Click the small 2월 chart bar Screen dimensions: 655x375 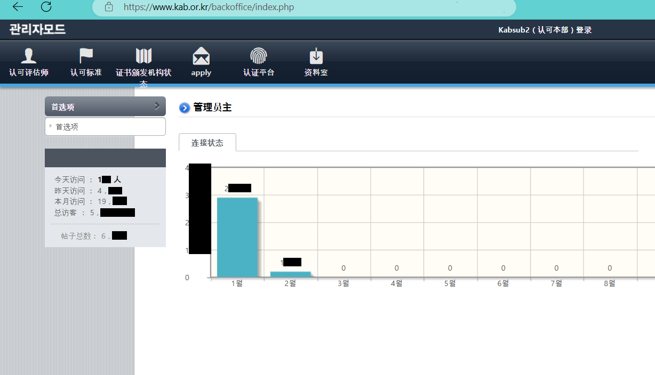290,274
